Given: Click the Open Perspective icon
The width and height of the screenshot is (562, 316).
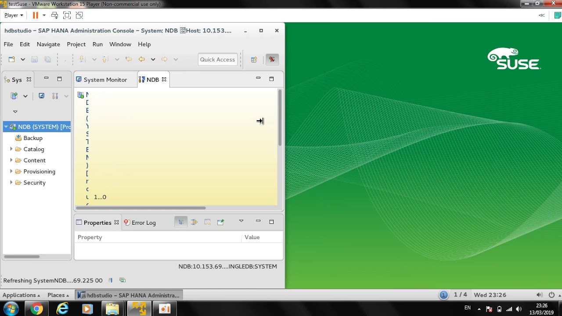Looking at the screenshot, I should (x=254, y=59).
